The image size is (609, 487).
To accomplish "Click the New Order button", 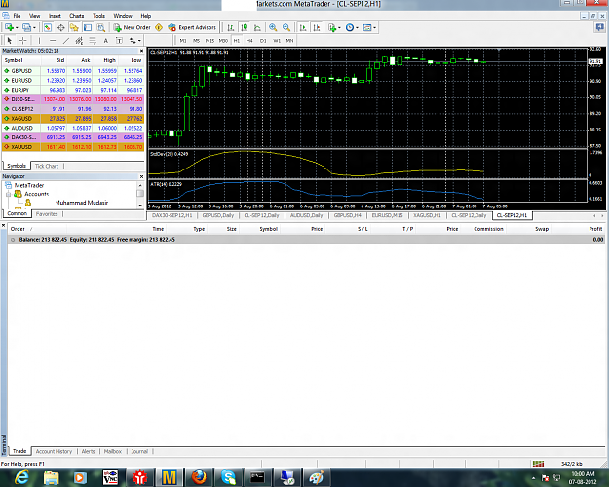I will pyautogui.click(x=132, y=27).
